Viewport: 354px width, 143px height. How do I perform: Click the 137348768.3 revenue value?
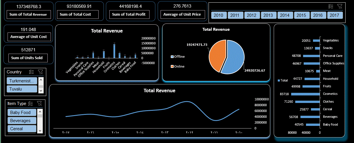pos(29,6)
